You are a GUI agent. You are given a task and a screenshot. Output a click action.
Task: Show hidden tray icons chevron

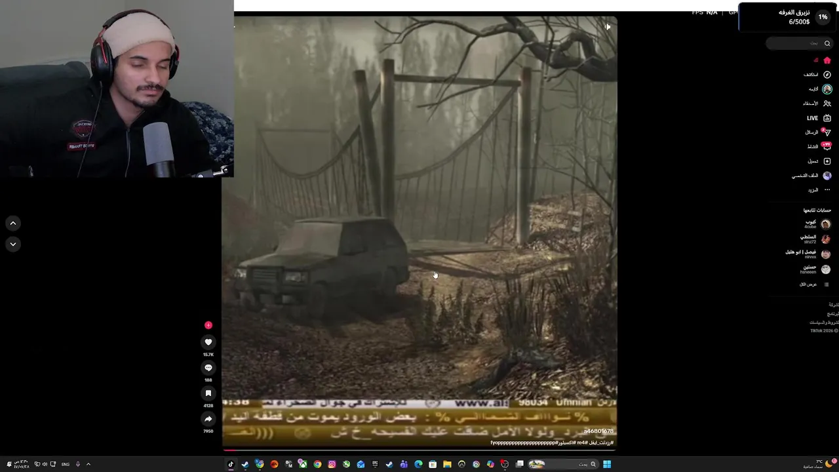(88, 464)
